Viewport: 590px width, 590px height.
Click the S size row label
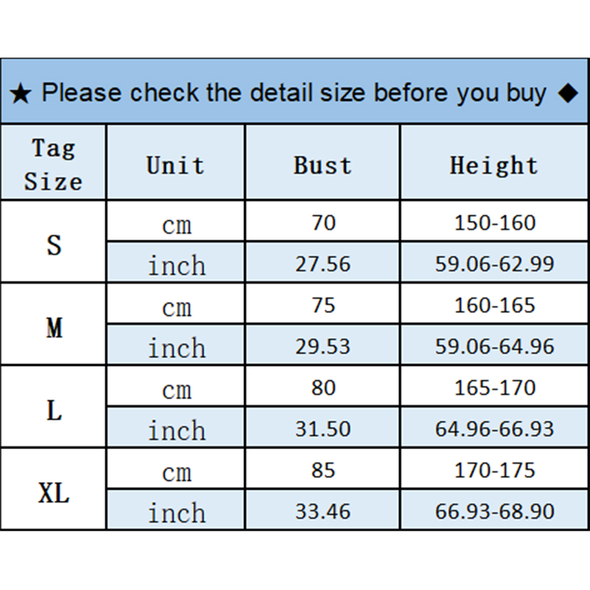[54, 243]
